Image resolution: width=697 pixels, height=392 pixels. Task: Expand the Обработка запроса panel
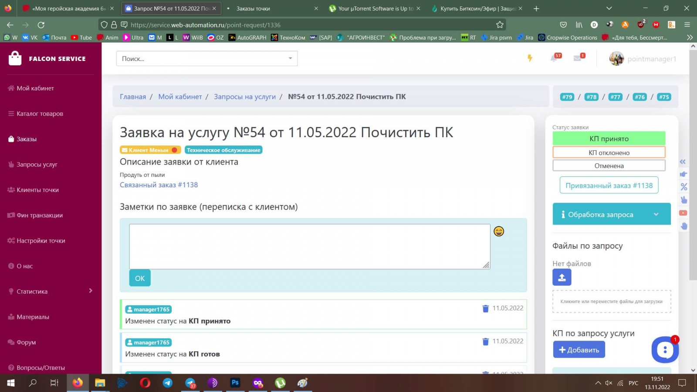click(612, 214)
